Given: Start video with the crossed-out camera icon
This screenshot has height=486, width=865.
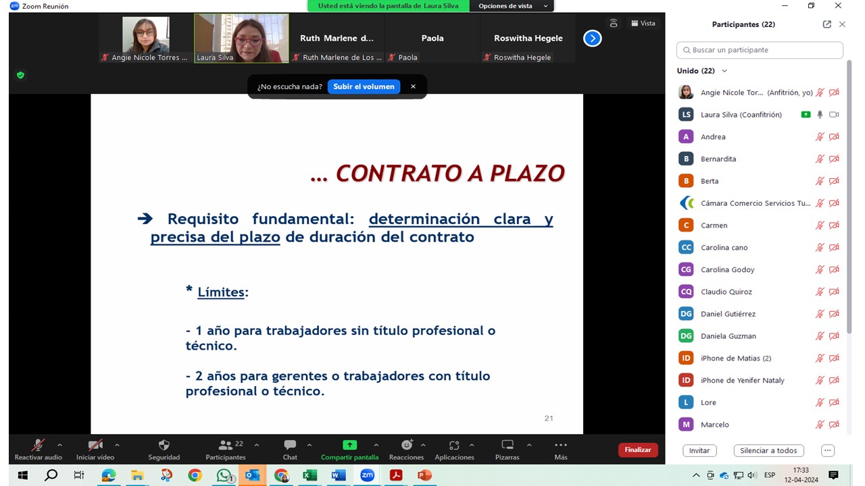Looking at the screenshot, I should pyautogui.click(x=95, y=446).
